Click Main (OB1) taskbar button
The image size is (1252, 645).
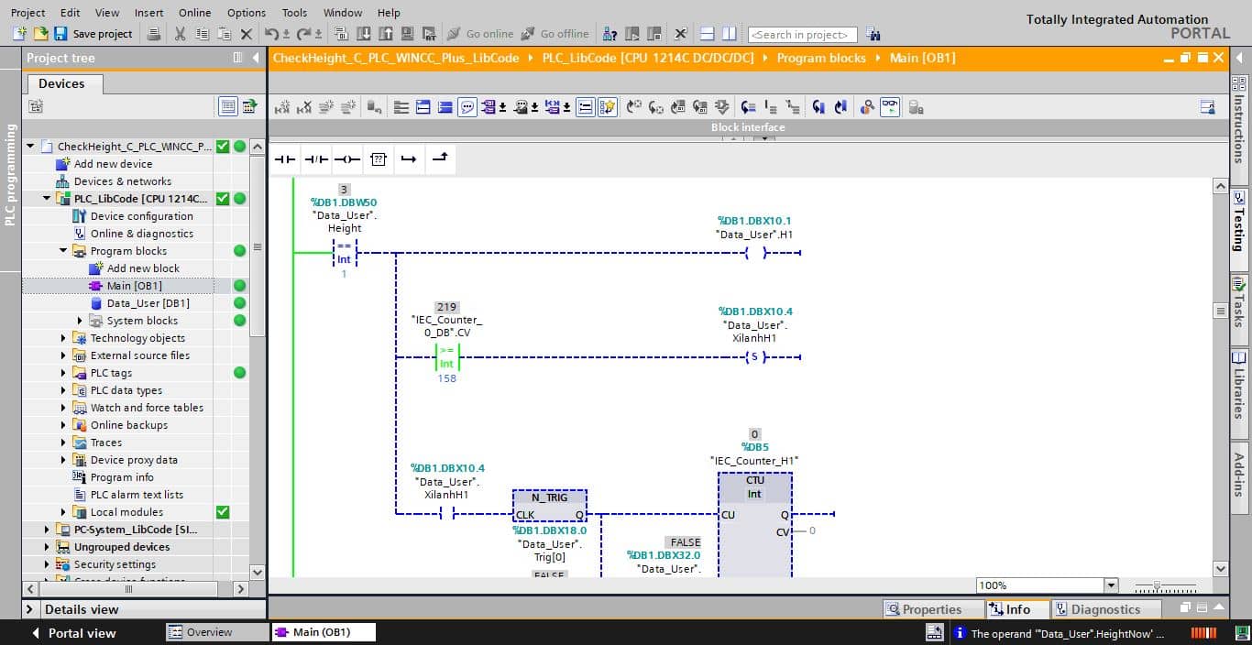tap(324, 632)
